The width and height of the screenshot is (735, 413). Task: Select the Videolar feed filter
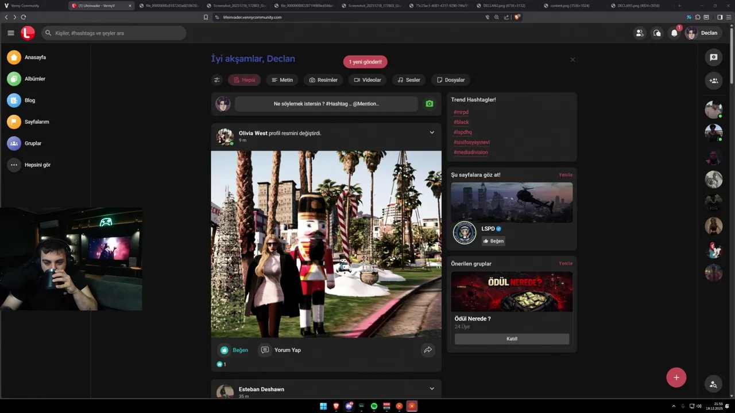click(x=367, y=80)
